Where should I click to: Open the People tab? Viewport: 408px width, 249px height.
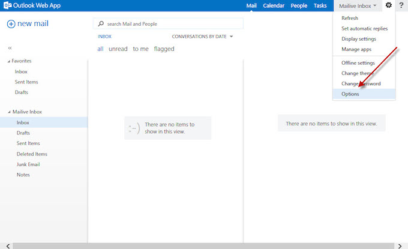coord(299,5)
